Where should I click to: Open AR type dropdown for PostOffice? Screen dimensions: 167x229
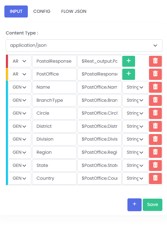click(x=20, y=74)
